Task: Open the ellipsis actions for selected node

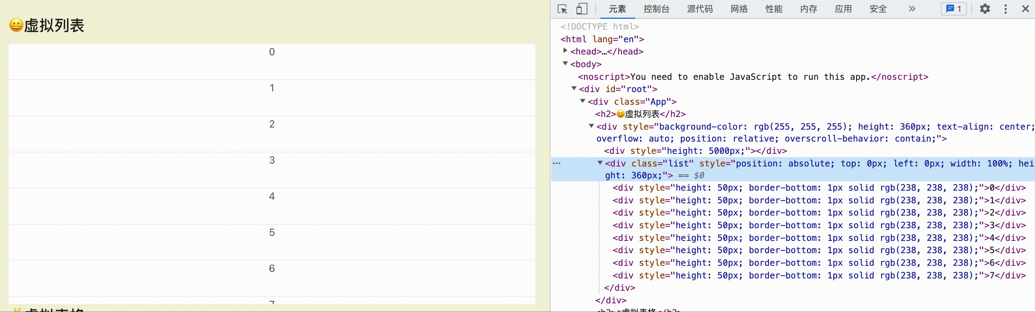Action: click(x=557, y=164)
